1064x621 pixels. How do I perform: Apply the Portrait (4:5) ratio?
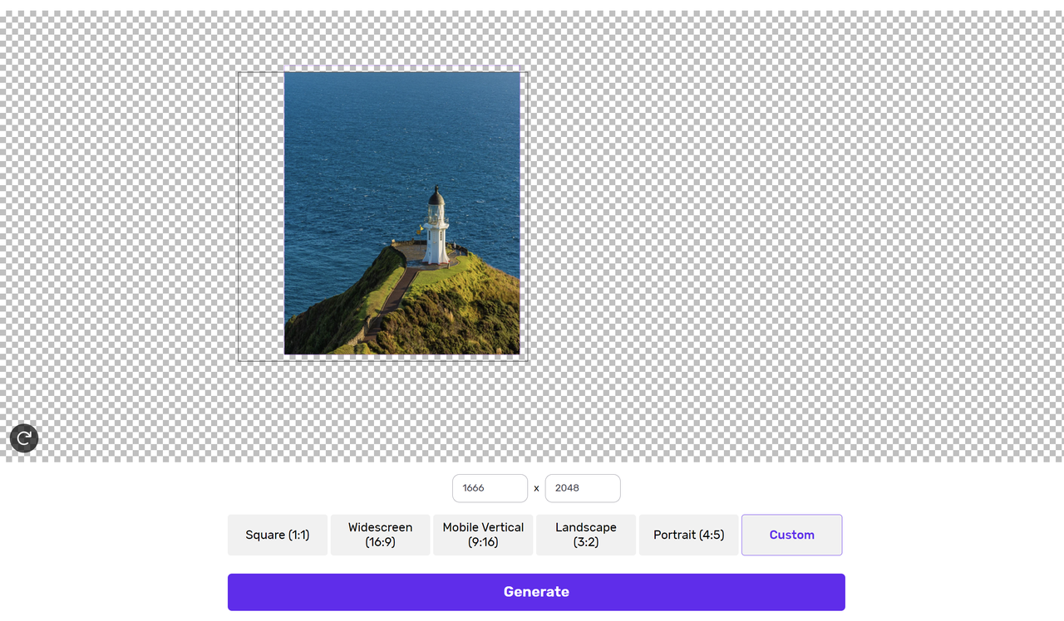click(688, 535)
